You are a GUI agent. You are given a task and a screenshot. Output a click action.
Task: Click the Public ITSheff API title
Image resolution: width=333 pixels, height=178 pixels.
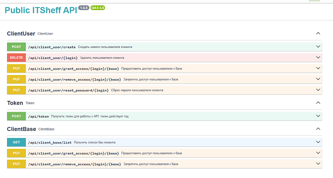41,10
